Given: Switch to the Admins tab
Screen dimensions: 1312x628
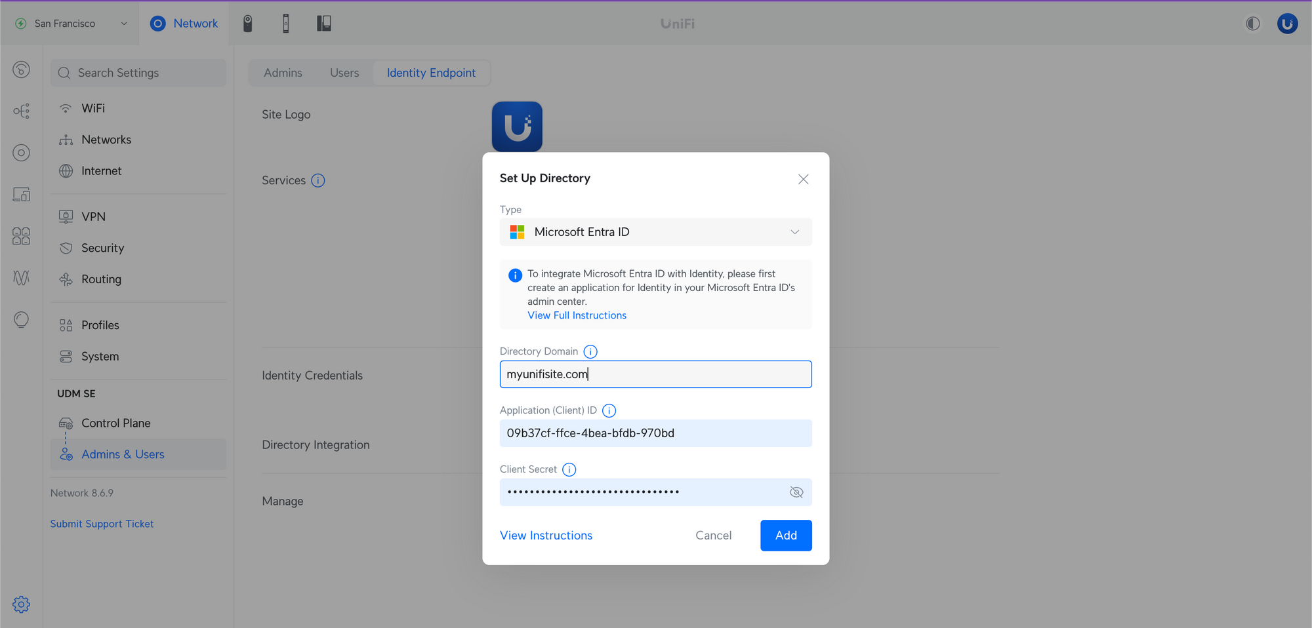Looking at the screenshot, I should 283,73.
